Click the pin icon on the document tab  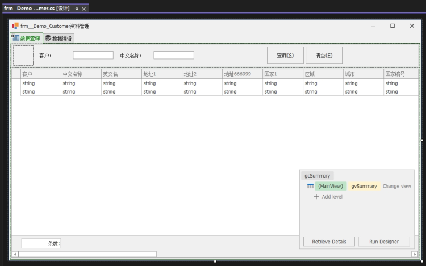pos(77,9)
